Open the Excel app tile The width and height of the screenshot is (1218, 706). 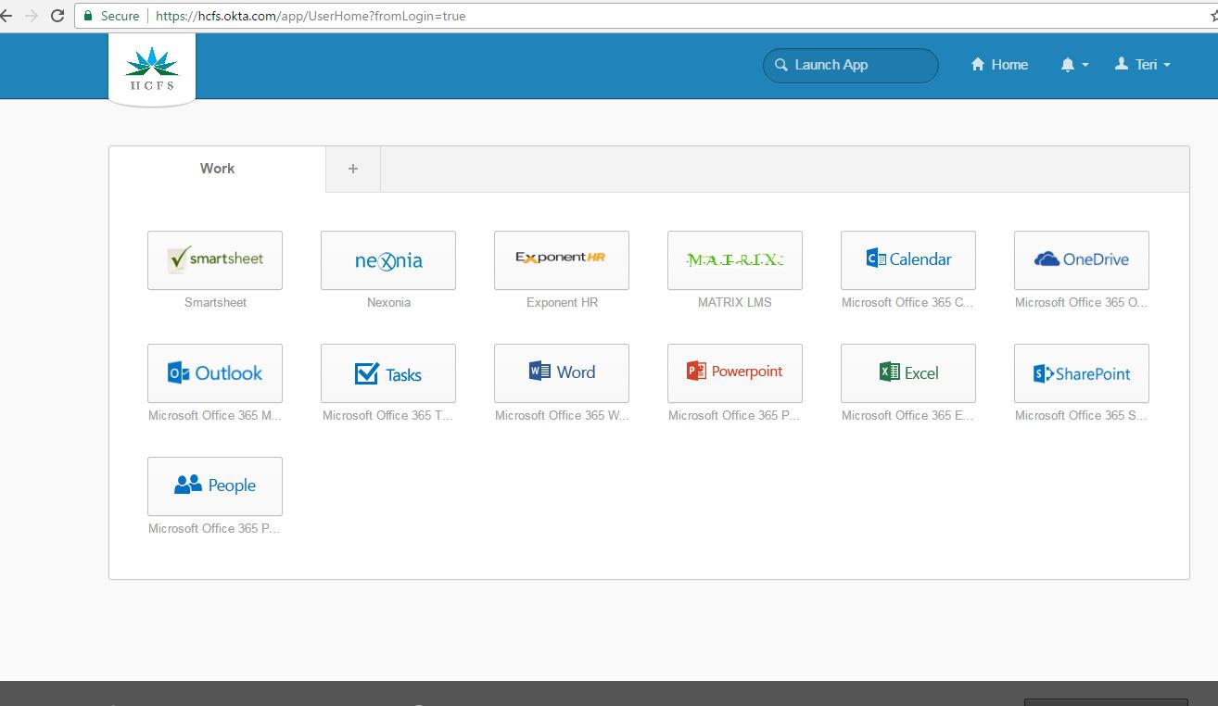point(908,373)
